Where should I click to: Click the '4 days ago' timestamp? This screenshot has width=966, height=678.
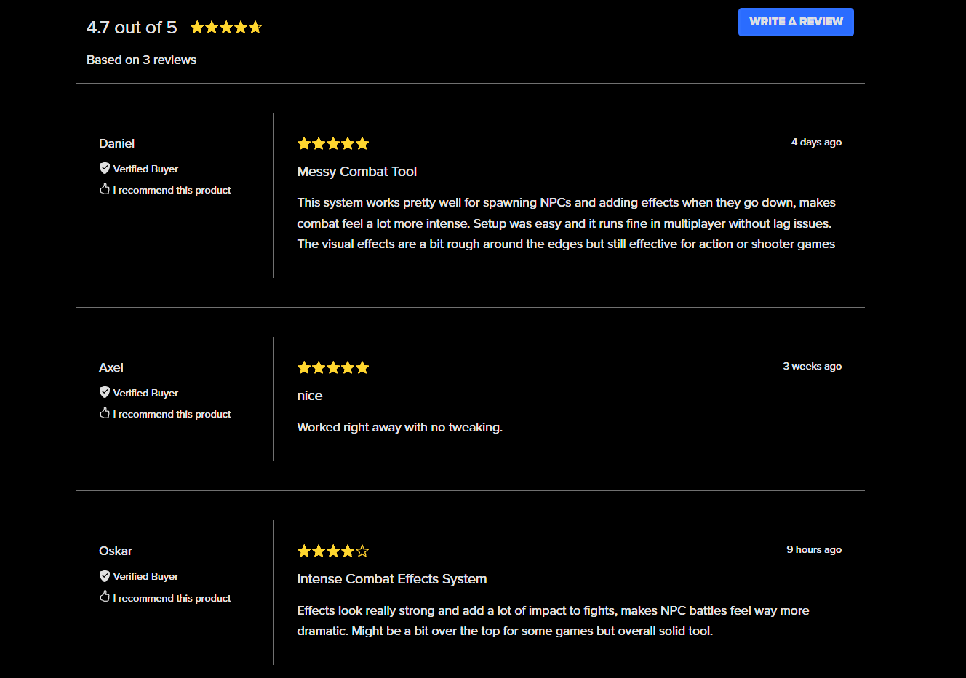point(816,142)
